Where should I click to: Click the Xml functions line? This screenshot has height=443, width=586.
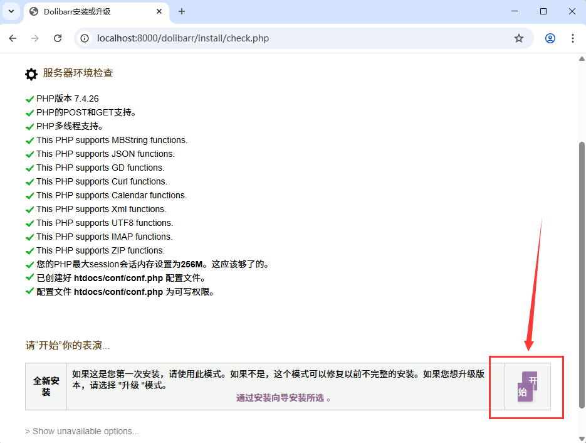click(x=102, y=210)
